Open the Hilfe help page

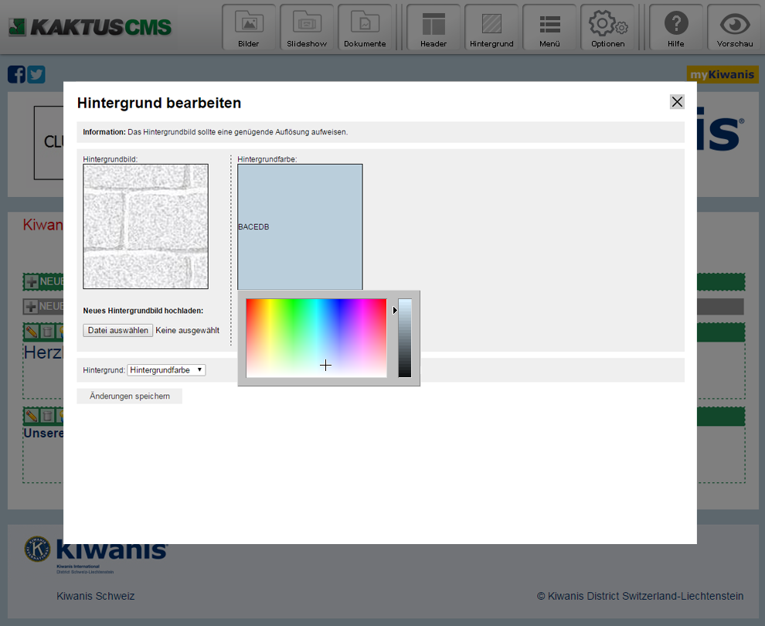click(x=676, y=29)
